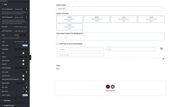Screen dimensions: 191x107
Task: Toggle Remove this field from Repeater
Action: point(25,79)
